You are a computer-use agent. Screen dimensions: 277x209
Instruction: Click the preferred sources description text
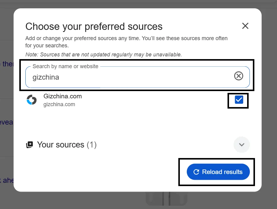tap(126, 42)
